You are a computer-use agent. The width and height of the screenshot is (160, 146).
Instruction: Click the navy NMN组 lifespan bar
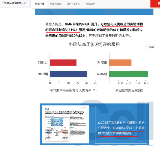(68, 74)
